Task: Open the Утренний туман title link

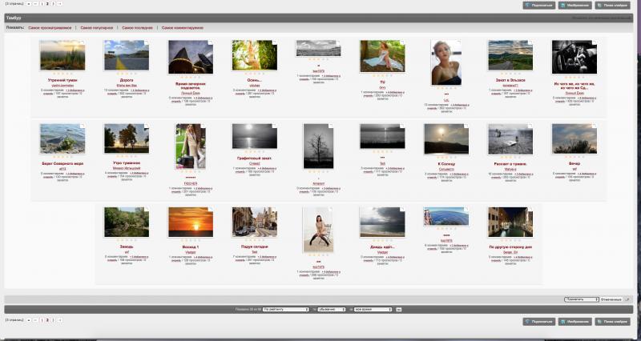Action: click(x=62, y=81)
